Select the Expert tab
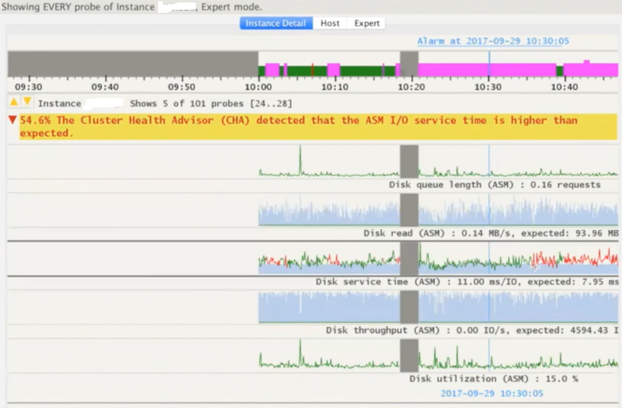The image size is (622, 408). pos(366,23)
